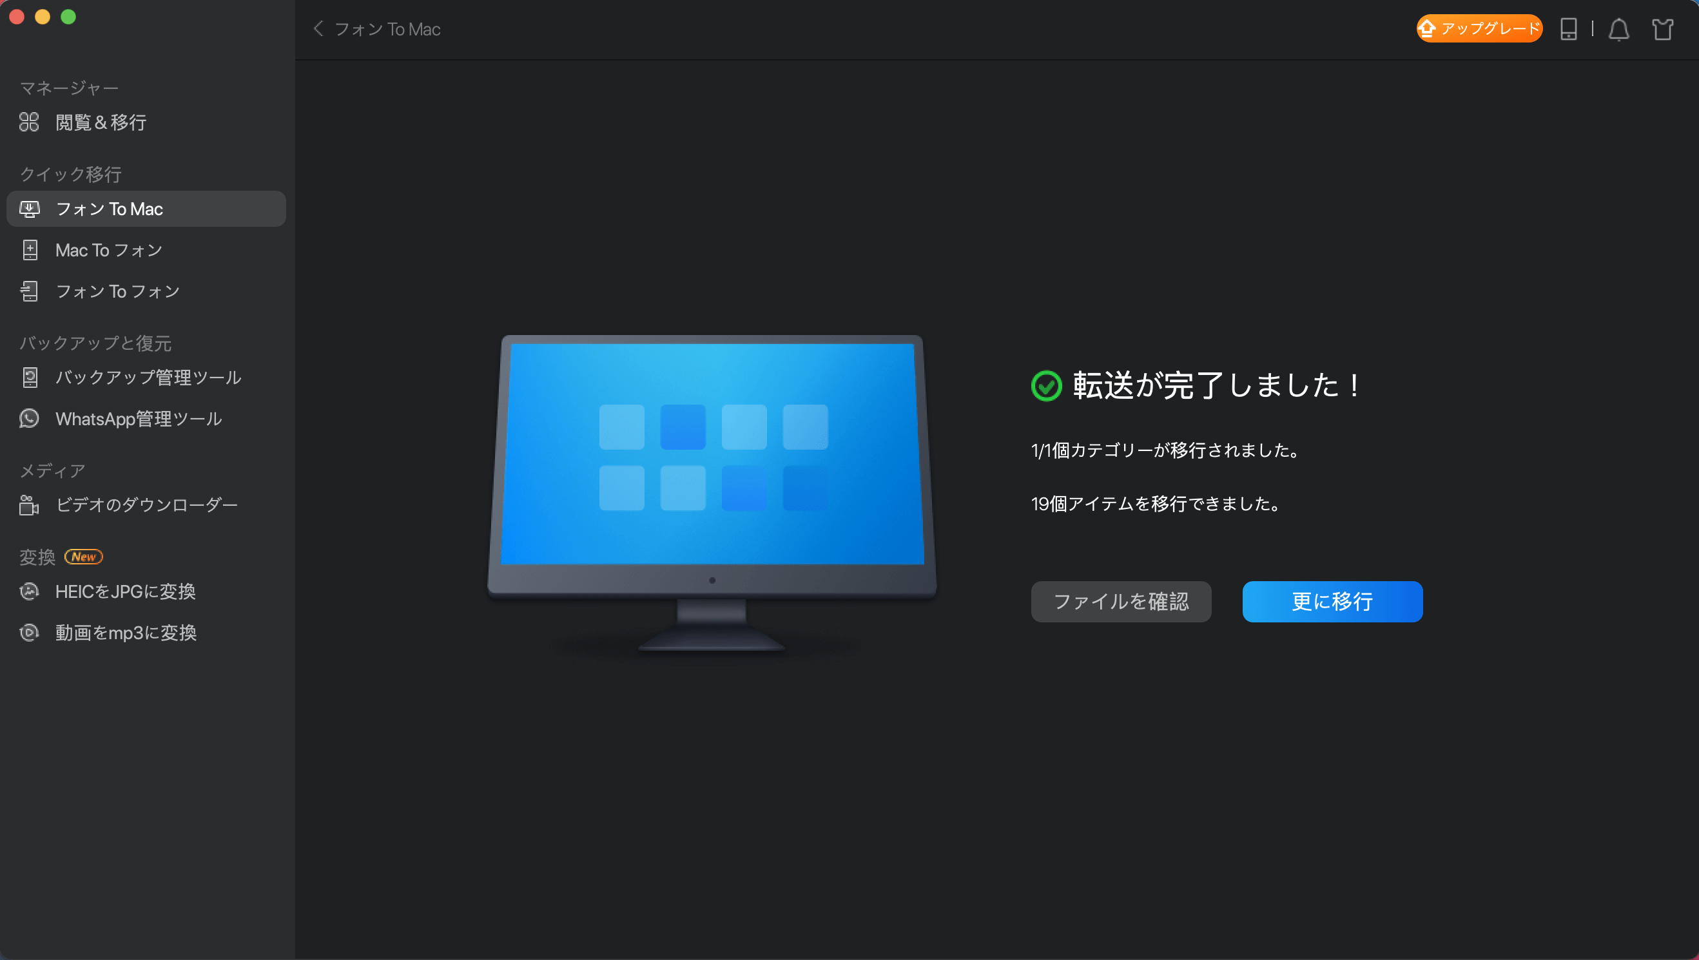Click the monitor illustration in center
Screen dimensions: 1699x960
pyautogui.click(x=711, y=461)
